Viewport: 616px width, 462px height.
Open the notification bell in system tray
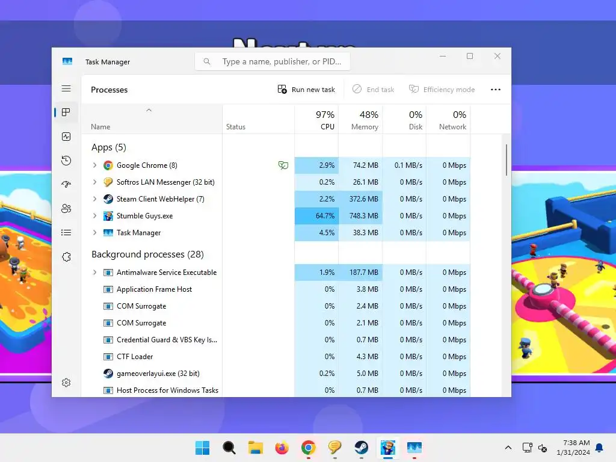point(600,448)
